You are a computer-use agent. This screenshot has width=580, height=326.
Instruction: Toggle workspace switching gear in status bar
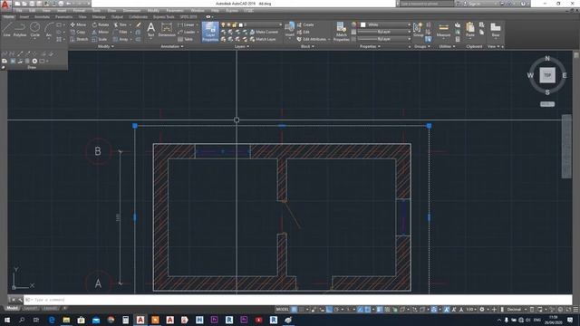click(482, 310)
